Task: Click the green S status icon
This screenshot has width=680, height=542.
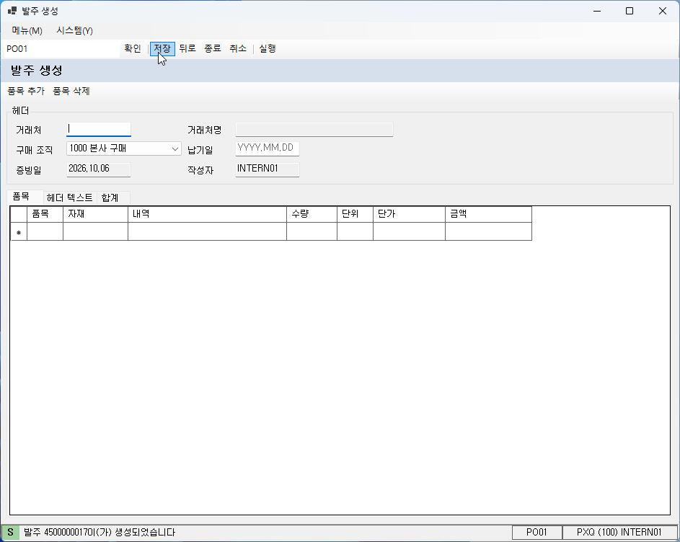Action: pyautogui.click(x=10, y=533)
